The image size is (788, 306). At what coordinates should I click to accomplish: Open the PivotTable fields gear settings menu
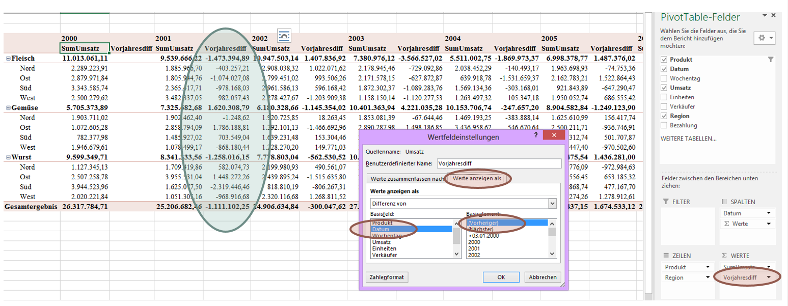(x=765, y=38)
